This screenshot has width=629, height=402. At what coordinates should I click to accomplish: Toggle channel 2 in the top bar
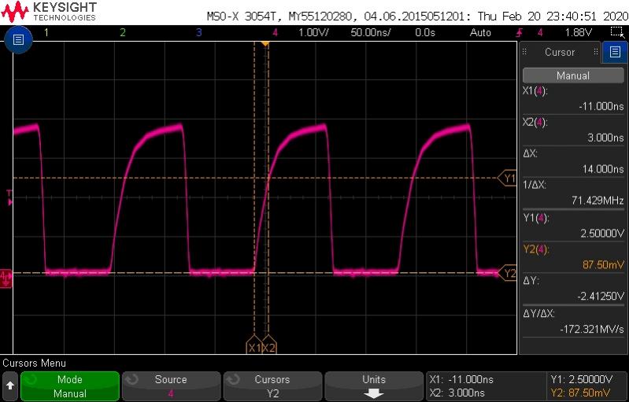coord(122,32)
